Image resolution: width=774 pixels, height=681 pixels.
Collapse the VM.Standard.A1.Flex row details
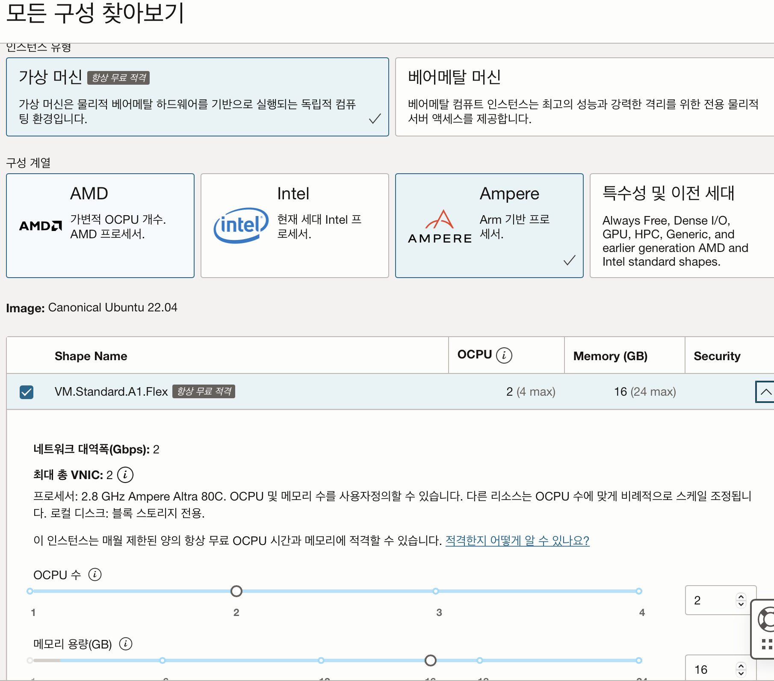pyautogui.click(x=765, y=392)
